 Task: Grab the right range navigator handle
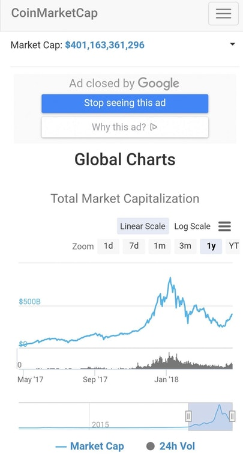[232, 416]
